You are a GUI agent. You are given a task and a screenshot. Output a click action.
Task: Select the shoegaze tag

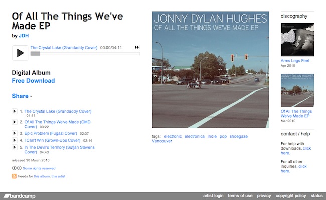tap(239, 136)
